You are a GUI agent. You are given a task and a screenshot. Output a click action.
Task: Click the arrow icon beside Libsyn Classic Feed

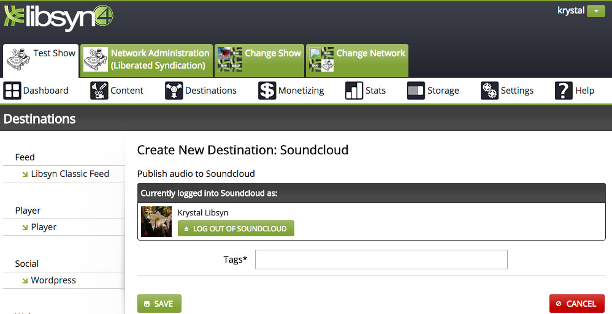pyautogui.click(x=25, y=174)
